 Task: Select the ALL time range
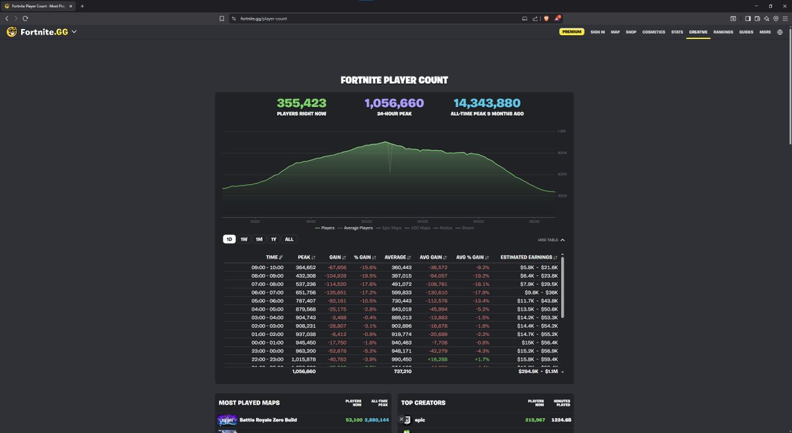tap(289, 240)
